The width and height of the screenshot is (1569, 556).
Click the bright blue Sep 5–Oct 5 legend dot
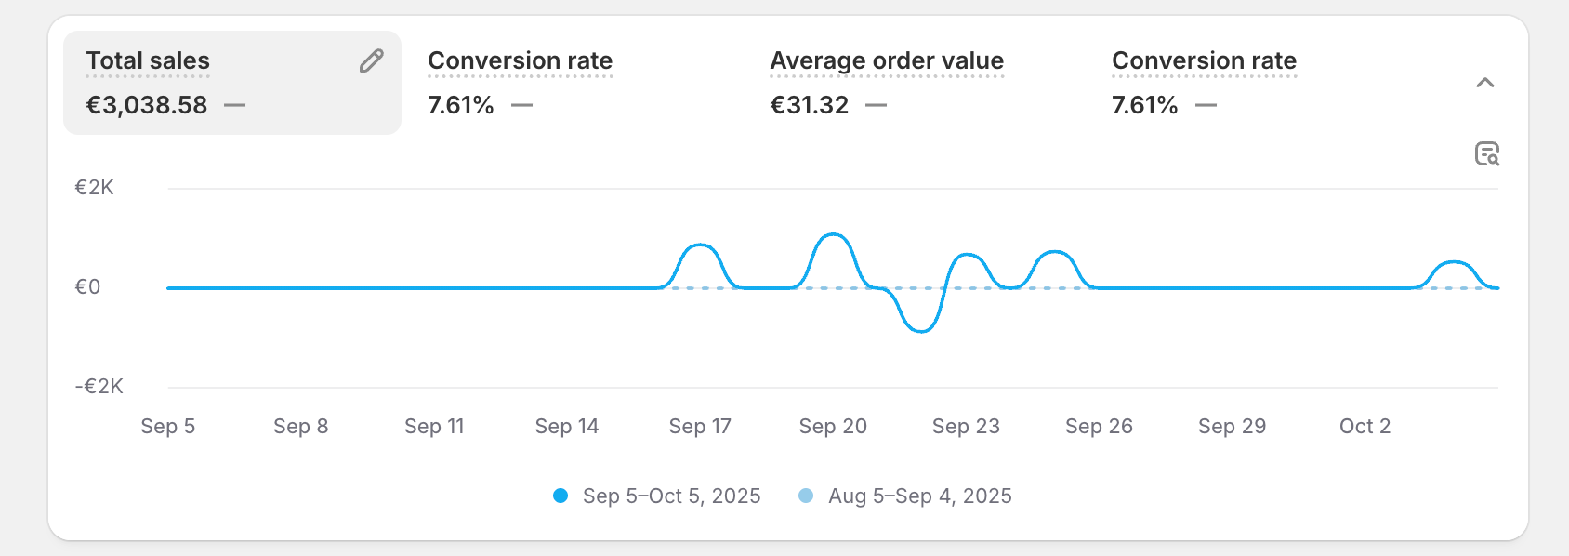(x=560, y=496)
